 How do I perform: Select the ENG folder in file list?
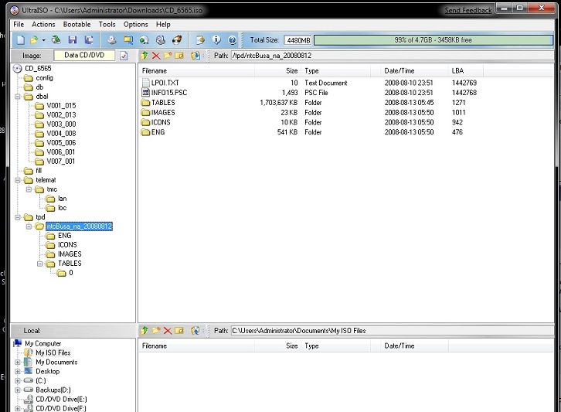(x=158, y=132)
